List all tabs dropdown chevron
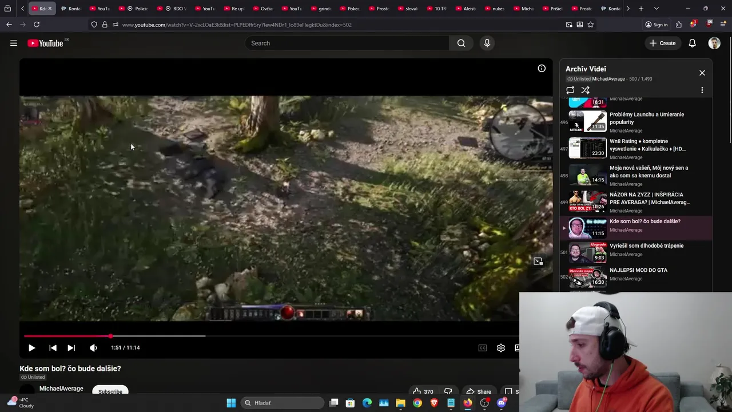The height and width of the screenshot is (412, 732). pos(656,9)
